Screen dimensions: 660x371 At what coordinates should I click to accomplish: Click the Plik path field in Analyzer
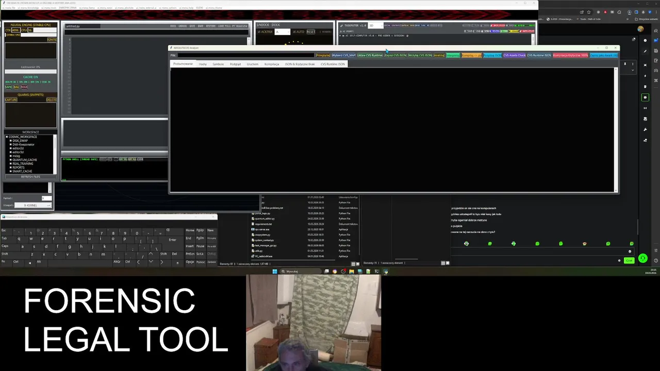(245, 55)
